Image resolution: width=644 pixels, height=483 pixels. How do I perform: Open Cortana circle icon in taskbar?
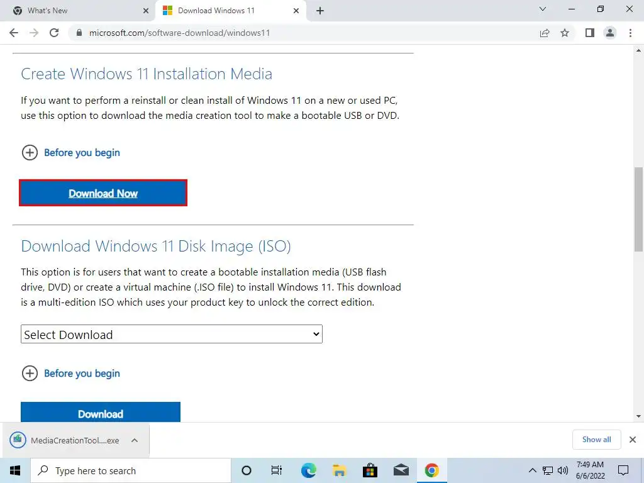pos(246,470)
